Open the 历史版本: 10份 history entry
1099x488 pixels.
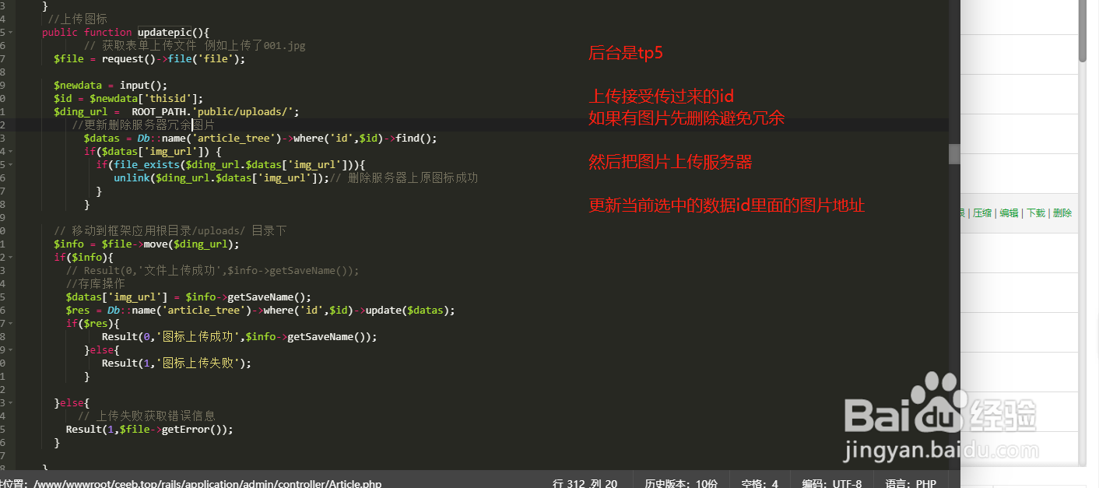point(681,483)
